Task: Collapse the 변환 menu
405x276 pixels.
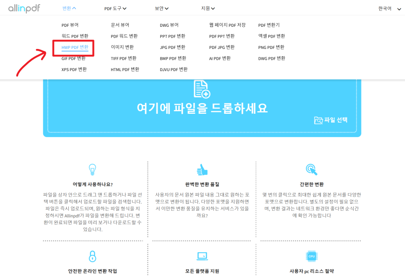Action: (69, 8)
